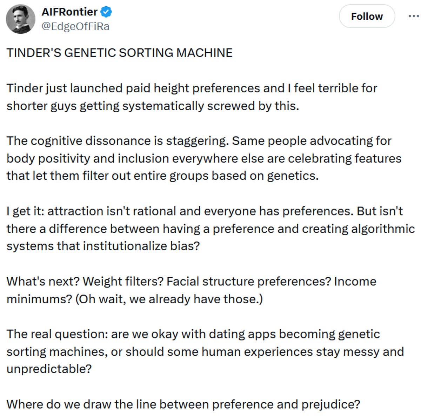Click TINDER'S GENETIC SORTING MACHINE title
Screen dimensions: 421x416
pyautogui.click(x=119, y=52)
